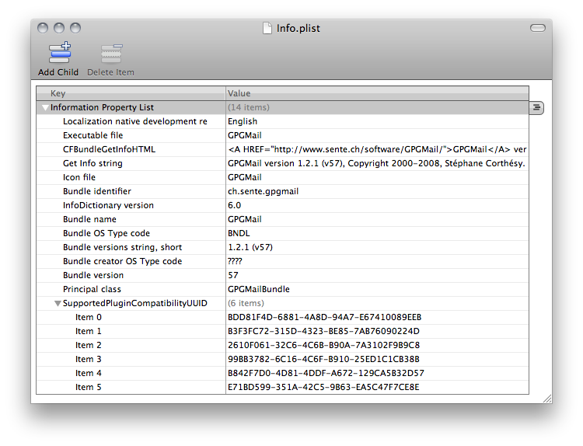Click the GPGMail value for Executable file

pos(245,135)
